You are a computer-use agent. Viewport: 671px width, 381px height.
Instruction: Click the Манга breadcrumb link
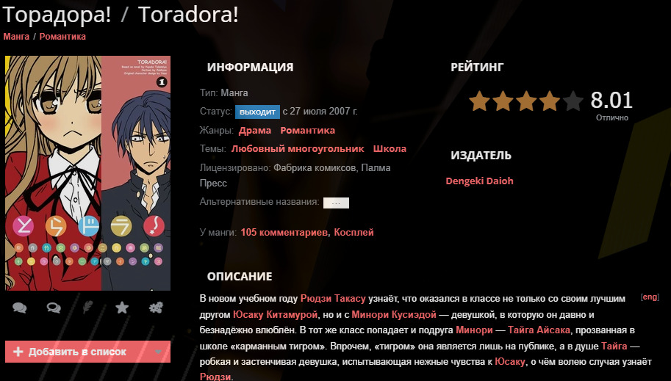point(16,37)
